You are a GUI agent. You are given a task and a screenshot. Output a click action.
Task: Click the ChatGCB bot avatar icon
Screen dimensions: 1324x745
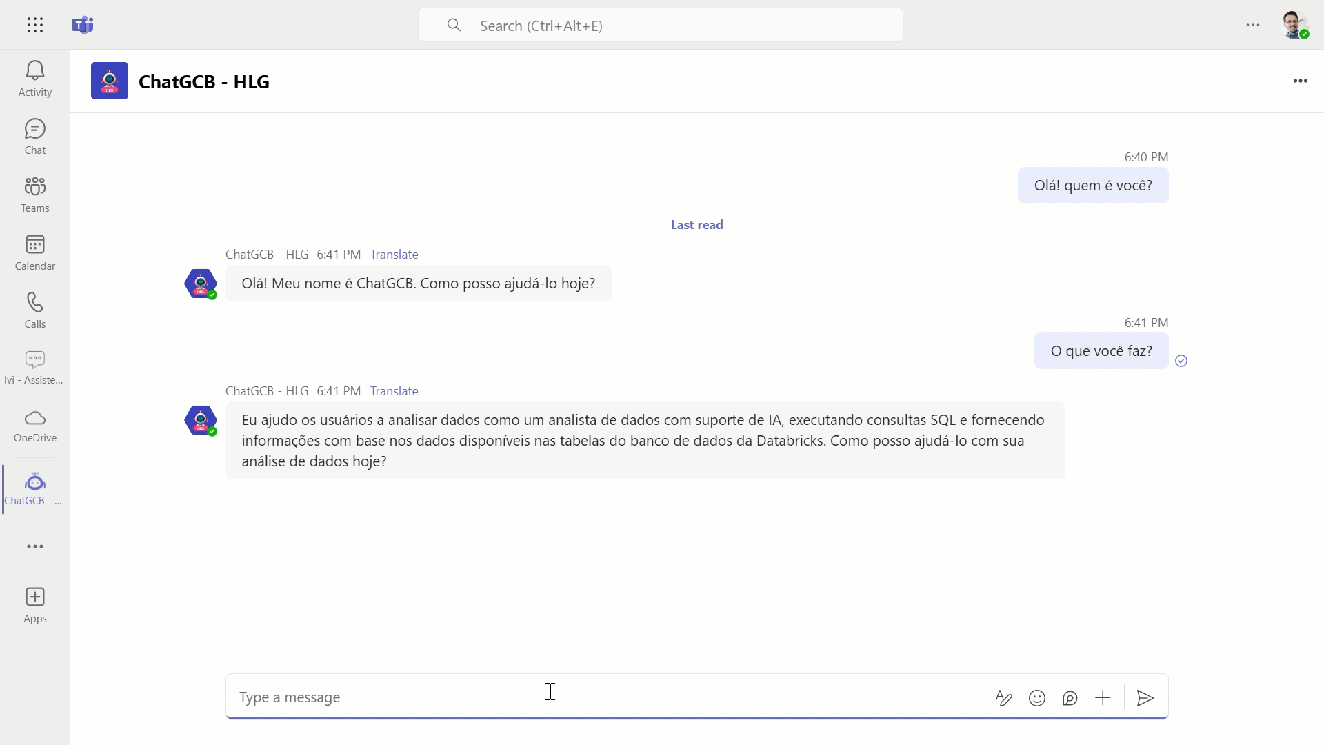[x=109, y=81]
